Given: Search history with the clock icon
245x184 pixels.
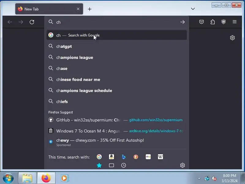Looking at the screenshot, I should pyautogui.click(x=124, y=165).
